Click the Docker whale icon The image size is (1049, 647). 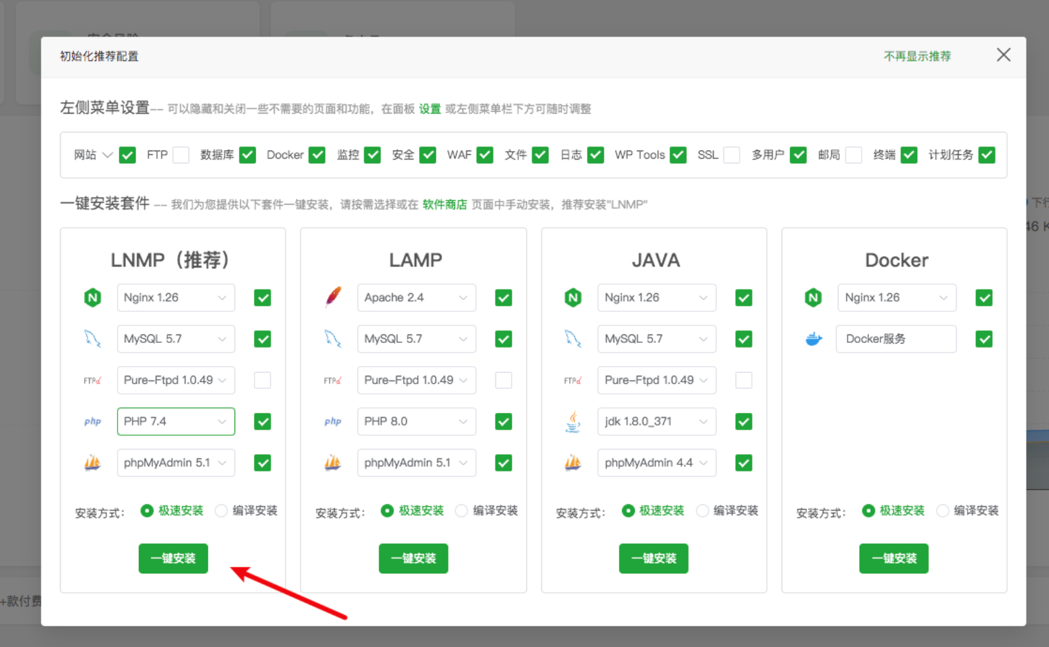(814, 339)
